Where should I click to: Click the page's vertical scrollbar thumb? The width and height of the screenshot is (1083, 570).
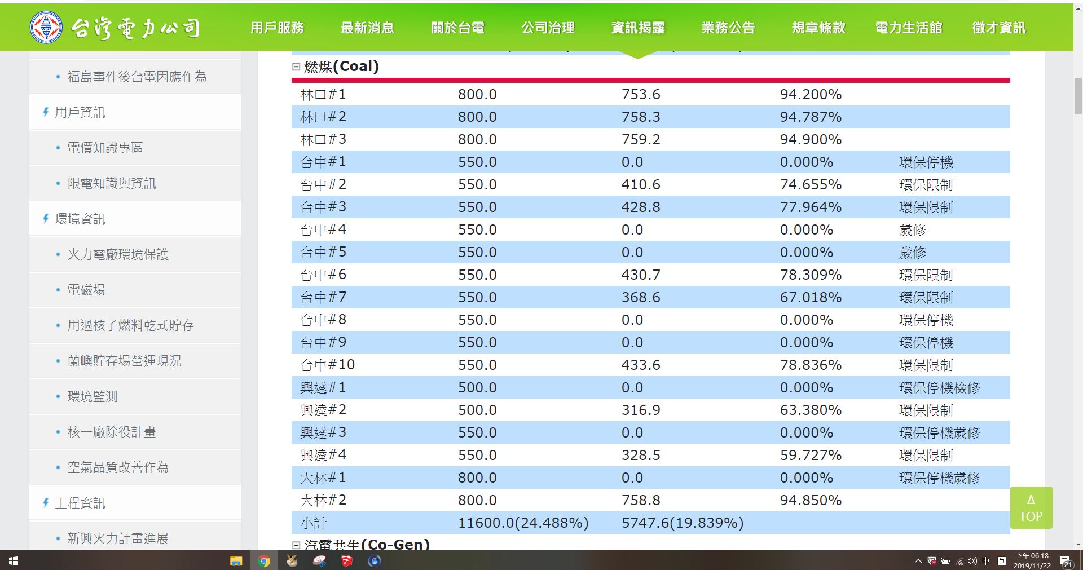point(1078,96)
